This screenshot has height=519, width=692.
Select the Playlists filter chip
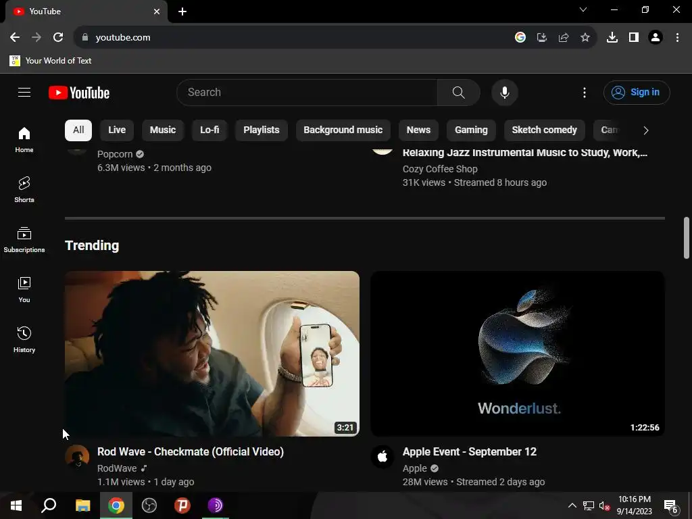click(262, 130)
